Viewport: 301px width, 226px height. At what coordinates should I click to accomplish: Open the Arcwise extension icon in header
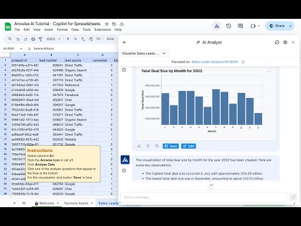click(217, 26)
